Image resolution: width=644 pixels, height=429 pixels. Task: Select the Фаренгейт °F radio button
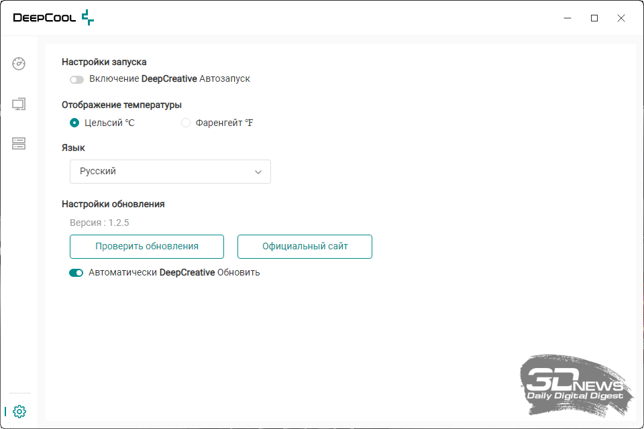pos(186,123)
